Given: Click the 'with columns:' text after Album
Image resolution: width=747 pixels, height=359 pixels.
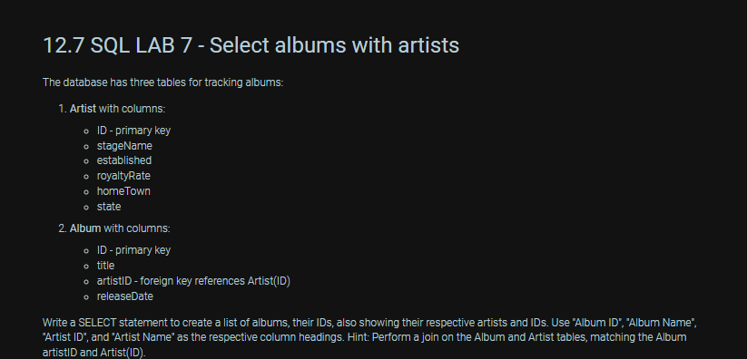Looking at the screenshot, I should pos(137,228).
